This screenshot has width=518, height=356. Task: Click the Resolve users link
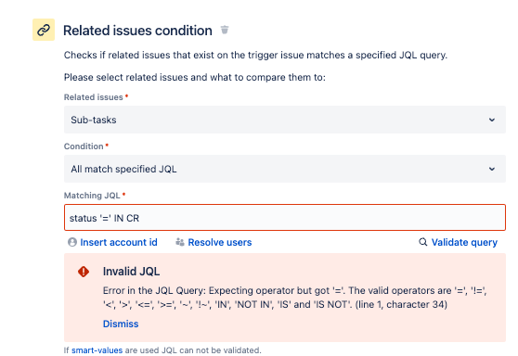tap(220, 242)
